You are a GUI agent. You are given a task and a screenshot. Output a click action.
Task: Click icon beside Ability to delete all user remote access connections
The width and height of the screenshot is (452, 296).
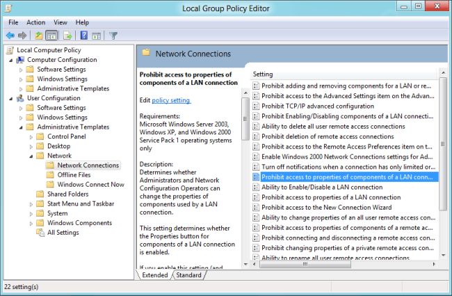click(x=256, y=126)
